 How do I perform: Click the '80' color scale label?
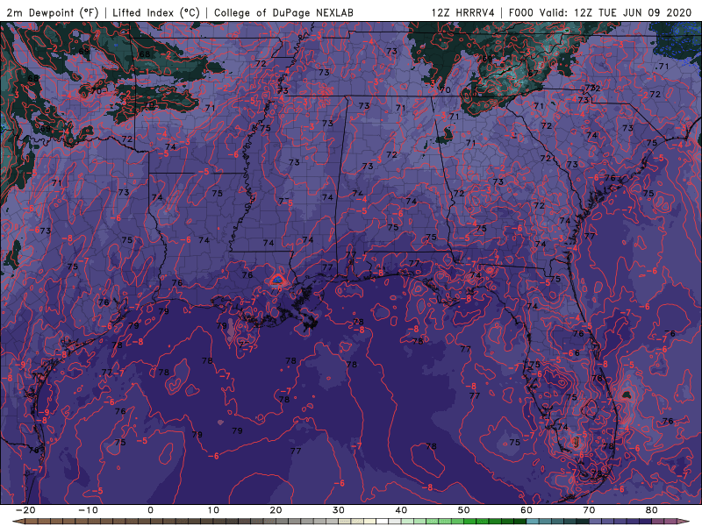[652, 510]
